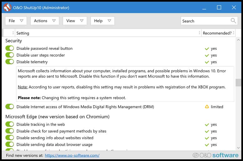Click 'Please note' reboot warning text

(72, 98)
